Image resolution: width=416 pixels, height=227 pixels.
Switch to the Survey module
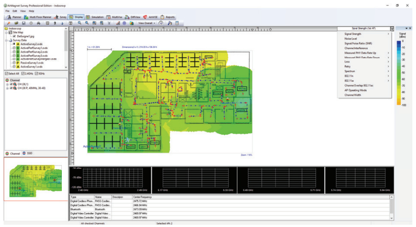[60, 17]
